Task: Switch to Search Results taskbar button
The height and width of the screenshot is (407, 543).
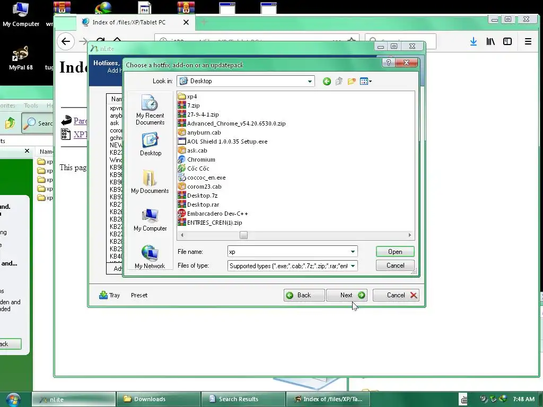Action: point(243,399)
